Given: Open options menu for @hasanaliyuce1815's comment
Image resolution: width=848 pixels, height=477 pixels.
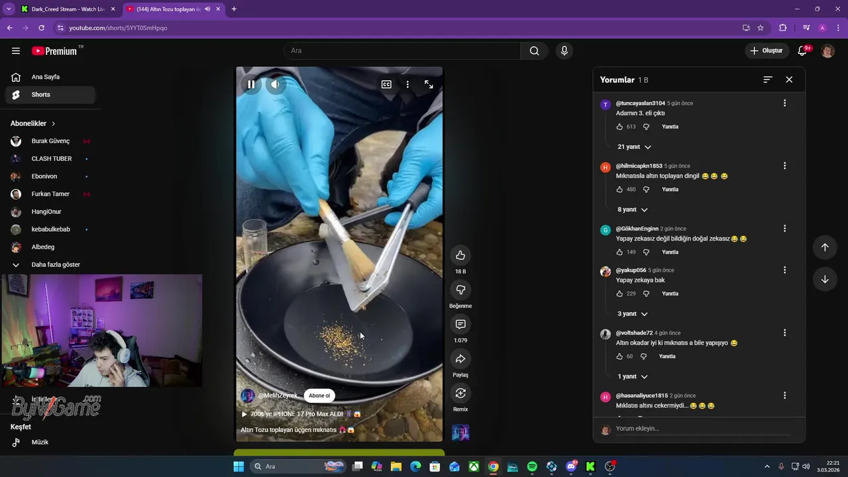Looking at the screenshot, I should [x=784, y=396].
